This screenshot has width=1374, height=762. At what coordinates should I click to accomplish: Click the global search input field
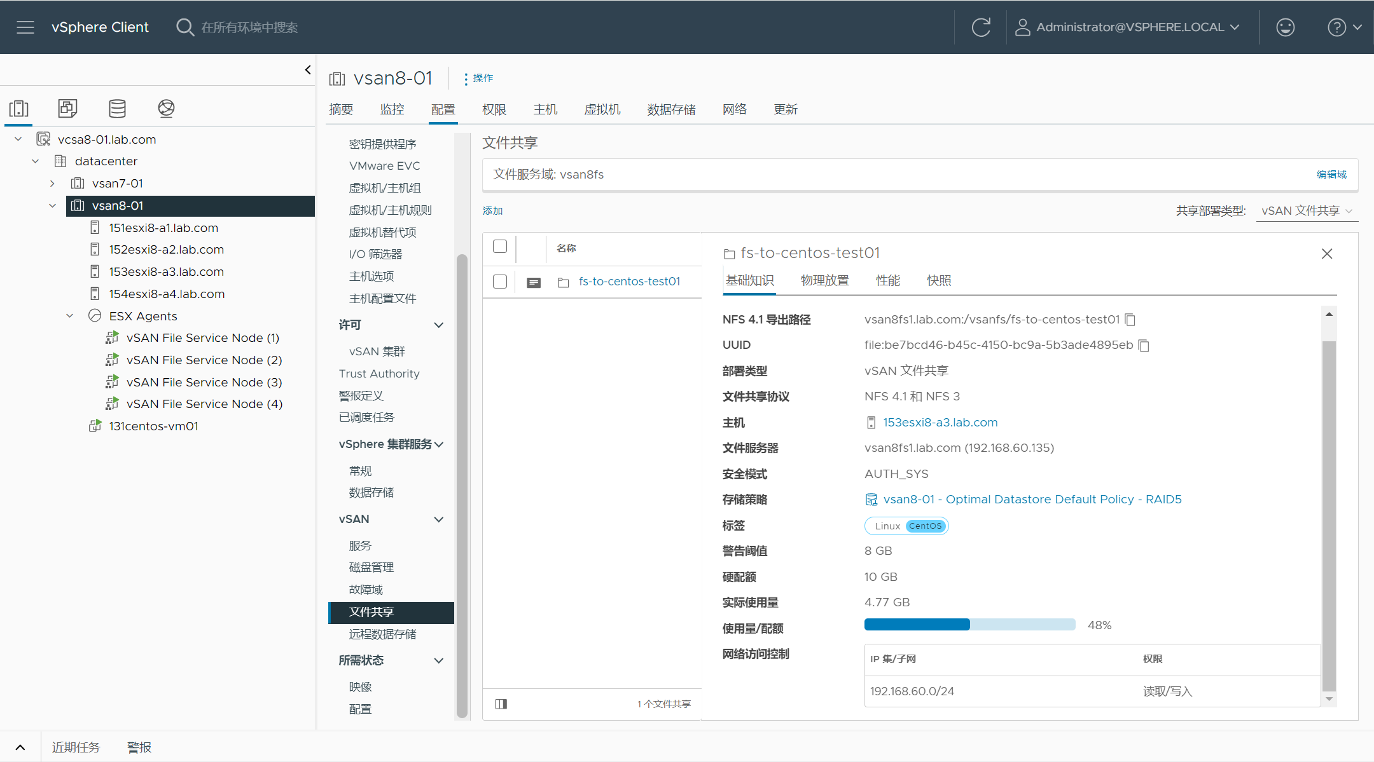pyautogui.click(x=249, y=27)
